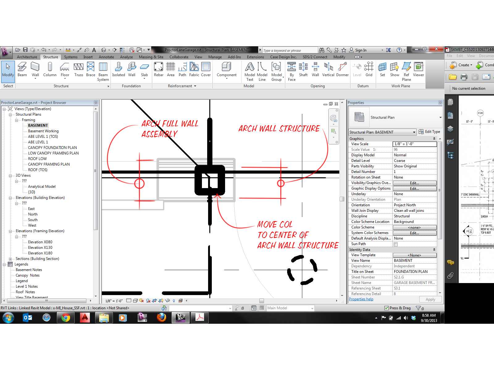Open Properties help link

pos(361,299)
